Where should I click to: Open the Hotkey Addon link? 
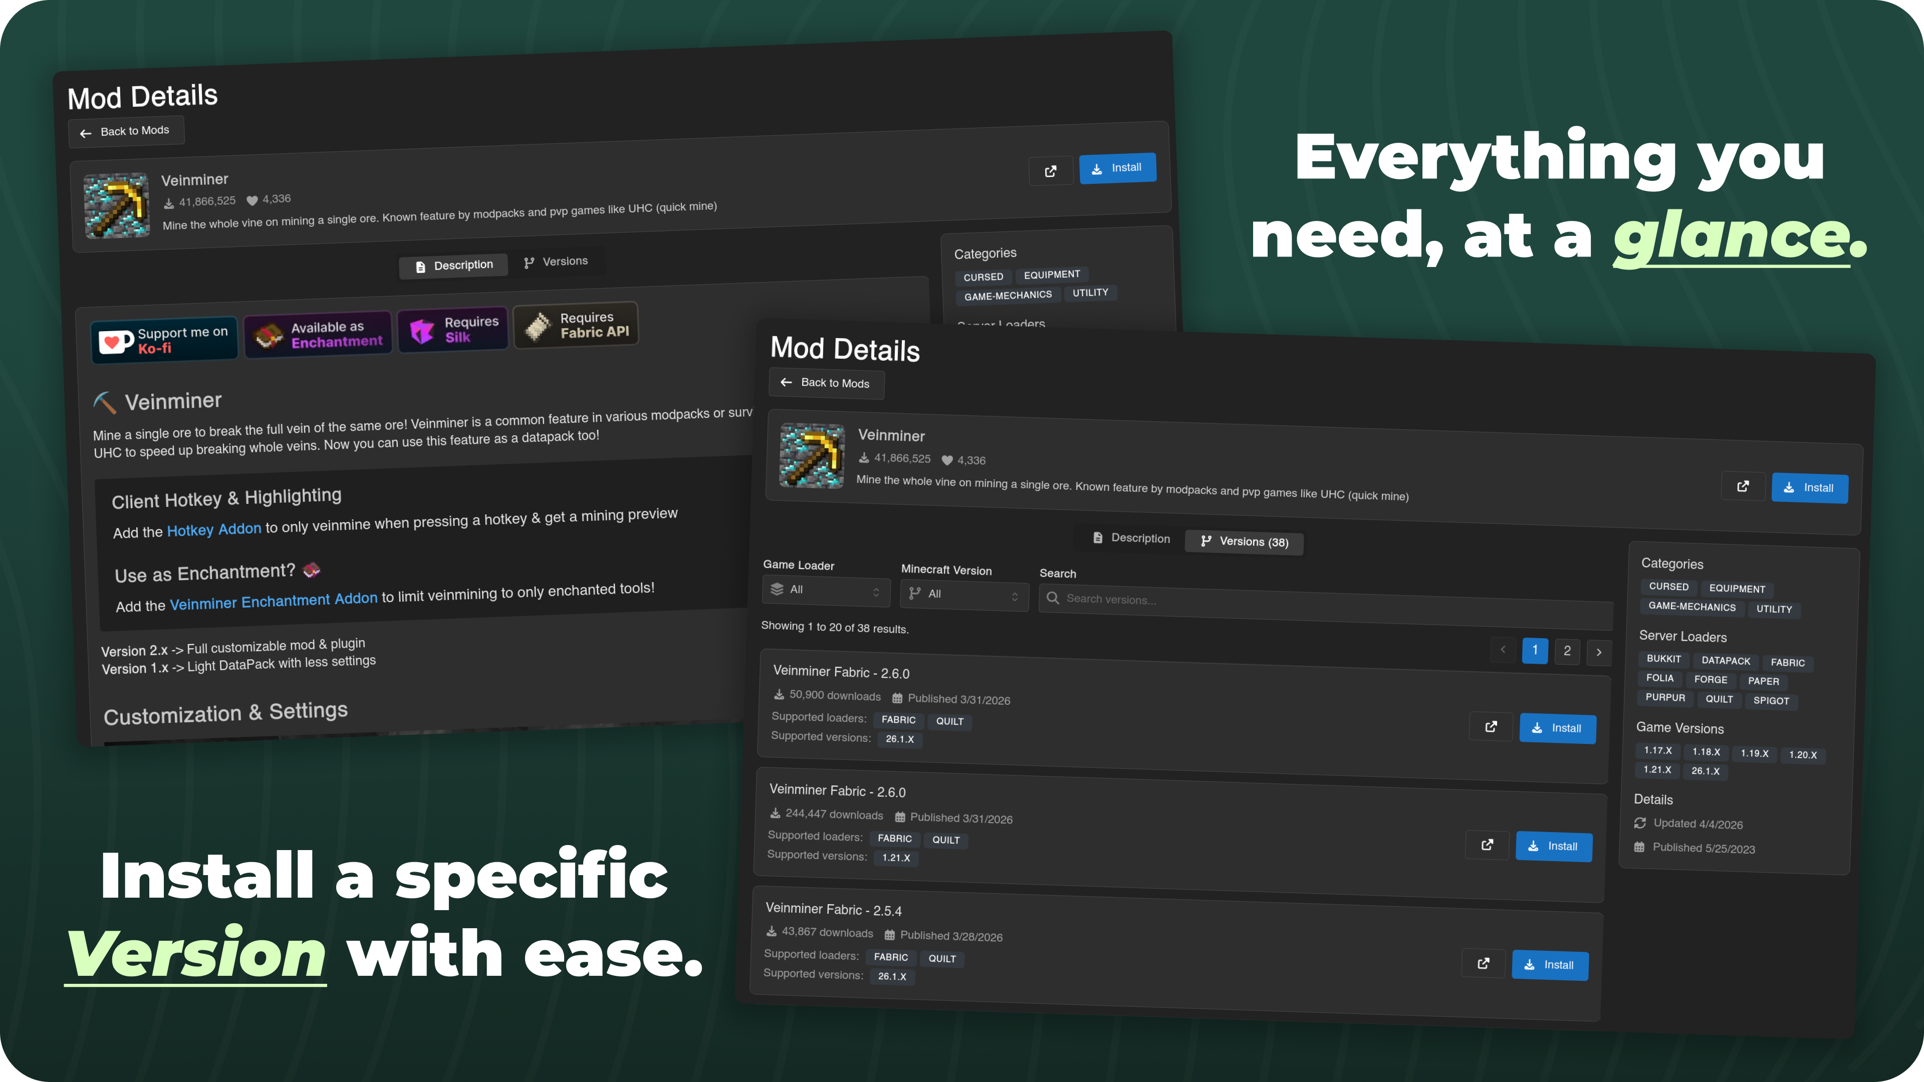tap(213, 529)
